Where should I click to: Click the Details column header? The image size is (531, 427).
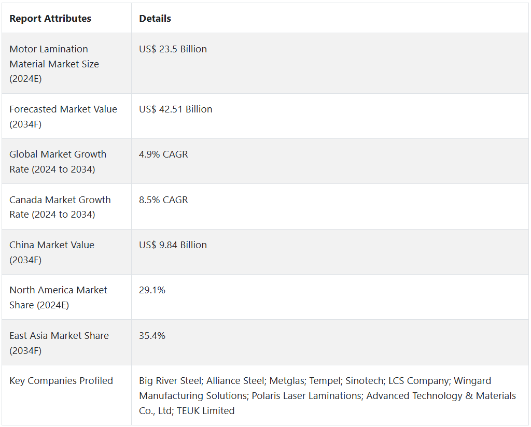(155, 19)
